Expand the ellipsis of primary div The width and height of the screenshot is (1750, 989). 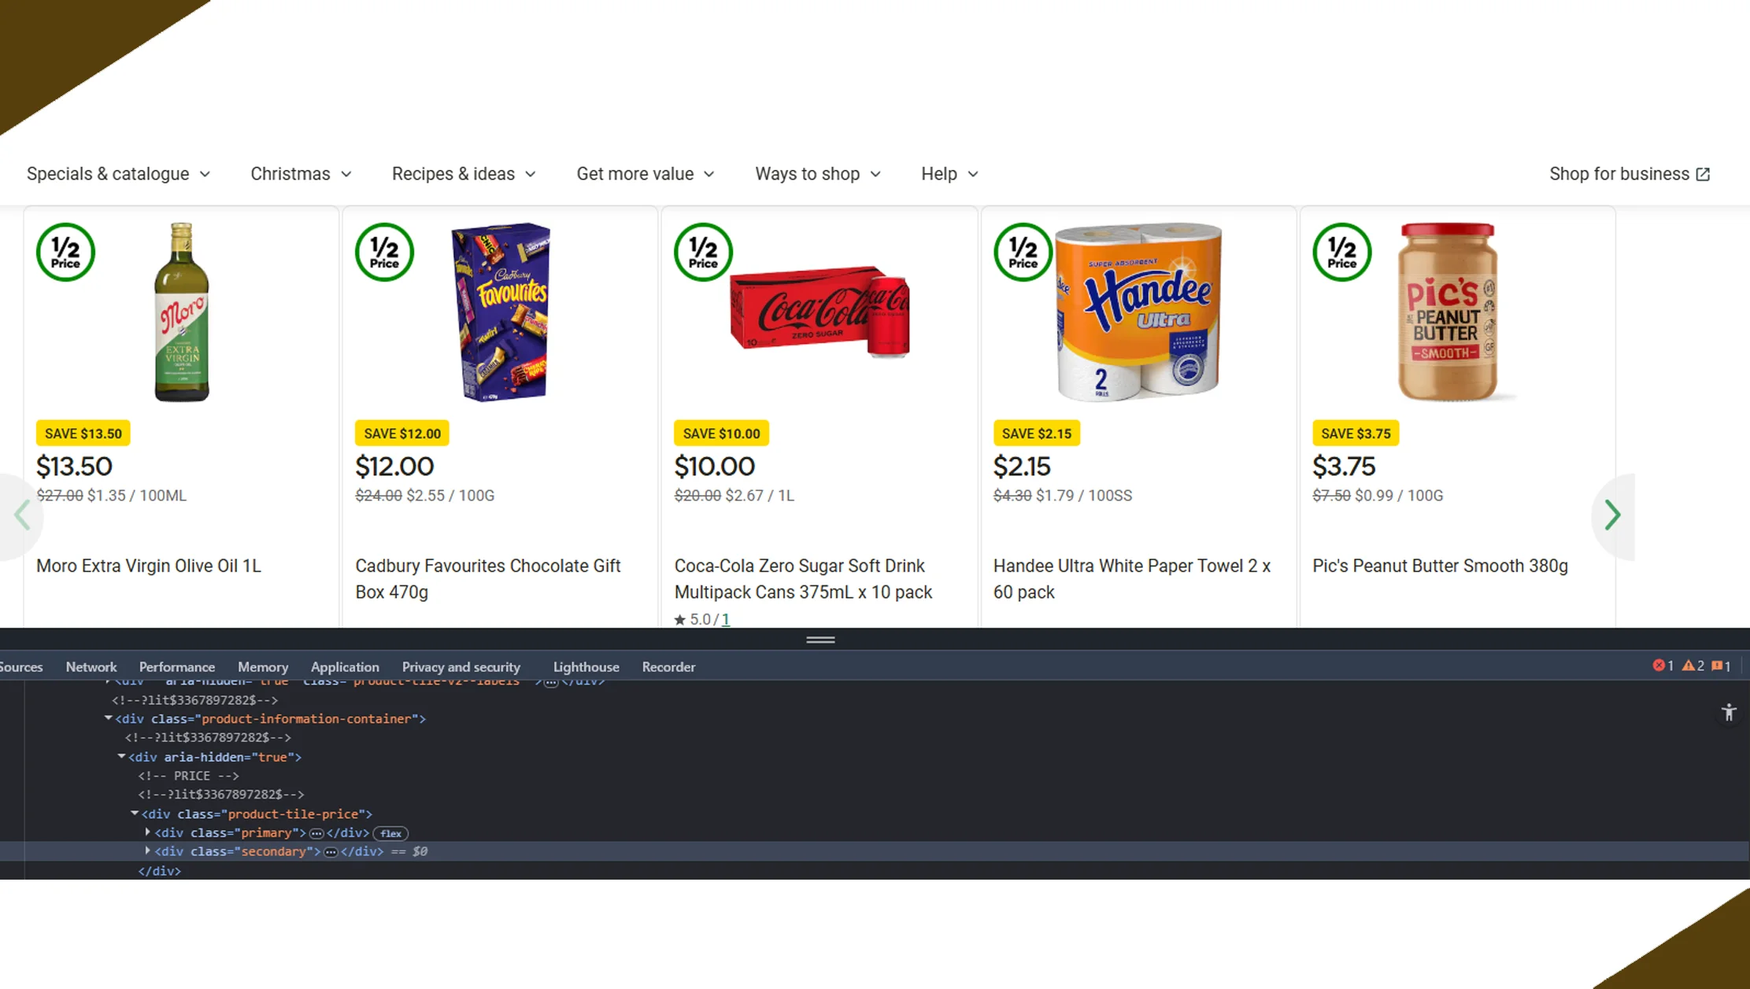pyautogui.click(x=316, y=833)
